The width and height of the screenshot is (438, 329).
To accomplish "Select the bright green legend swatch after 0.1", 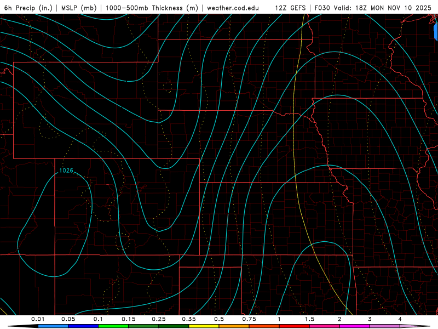I will [x=113, y=326].
